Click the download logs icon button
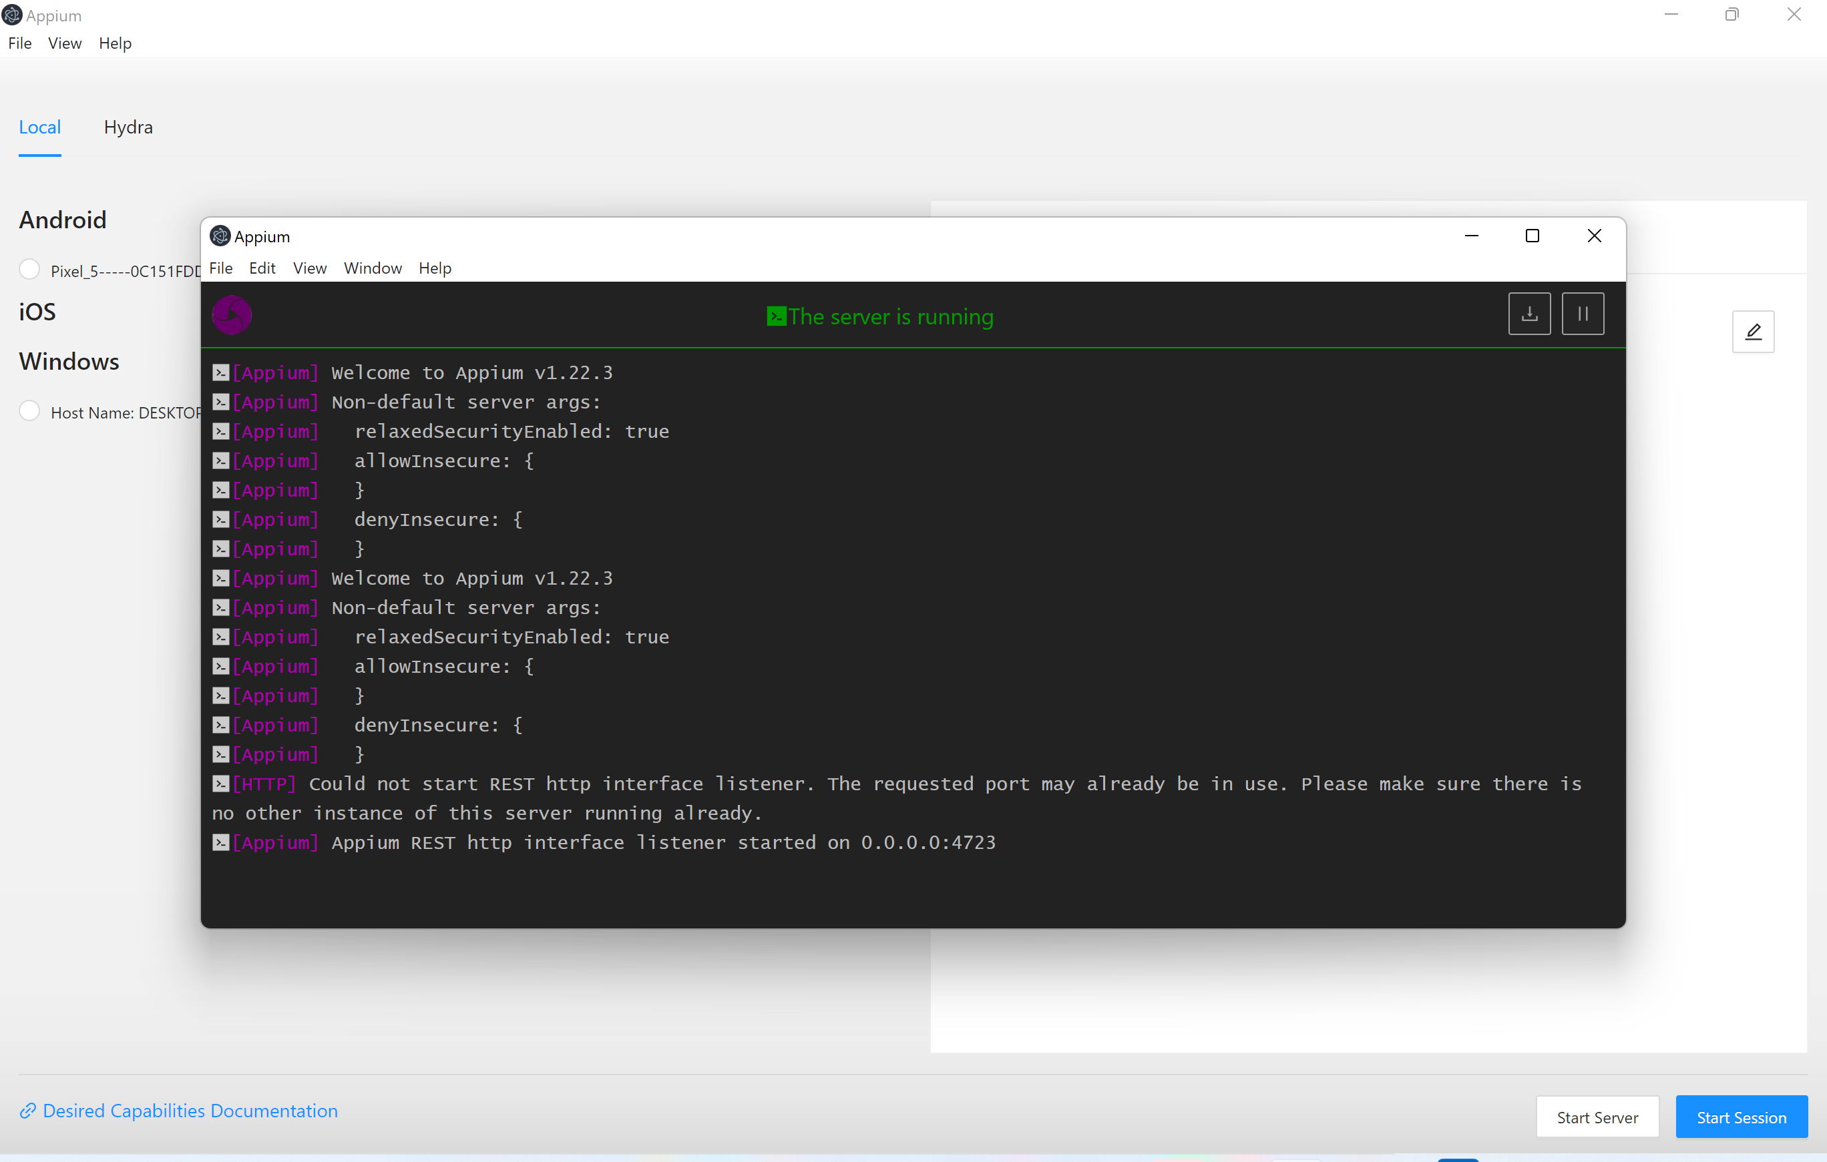Image resolution: width=1827 pixels, height=1162 pixels. 1529,314
